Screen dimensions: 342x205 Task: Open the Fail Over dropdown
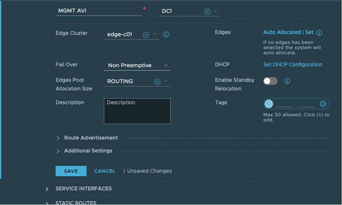[x=137, y=65]
